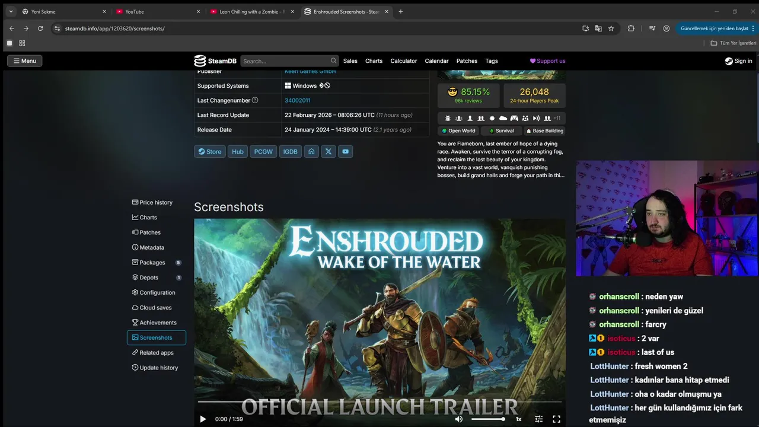This screenshot has width=759, height=427.
Task: Open the Store button
Action: pos(210,151)
